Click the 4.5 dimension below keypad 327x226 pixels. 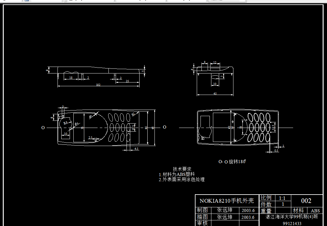(136, 149)
